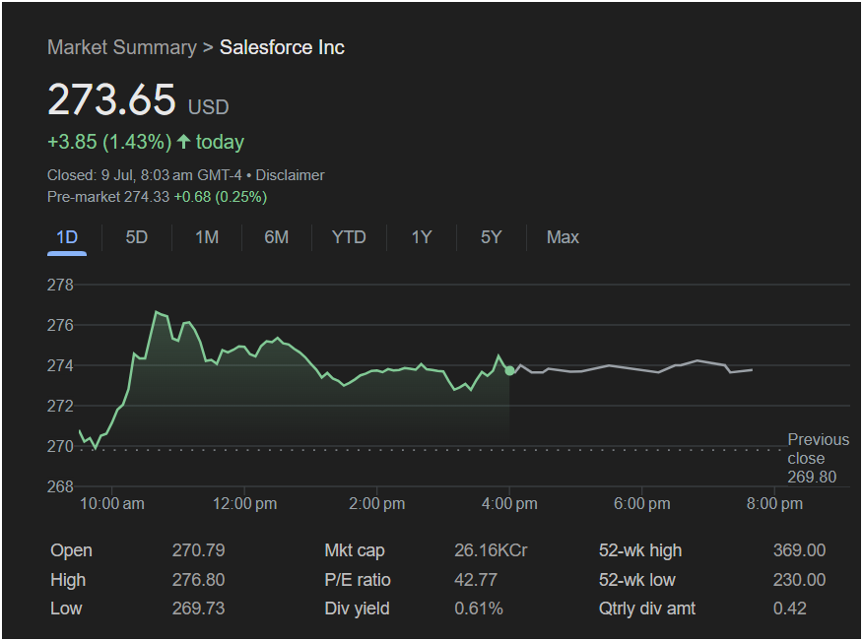Click the green closing-price dot on chart
Viewport: 863px width, 641px height.
[x=509, y=371]
